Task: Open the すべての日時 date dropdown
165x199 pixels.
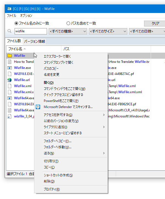Action: 147,31
